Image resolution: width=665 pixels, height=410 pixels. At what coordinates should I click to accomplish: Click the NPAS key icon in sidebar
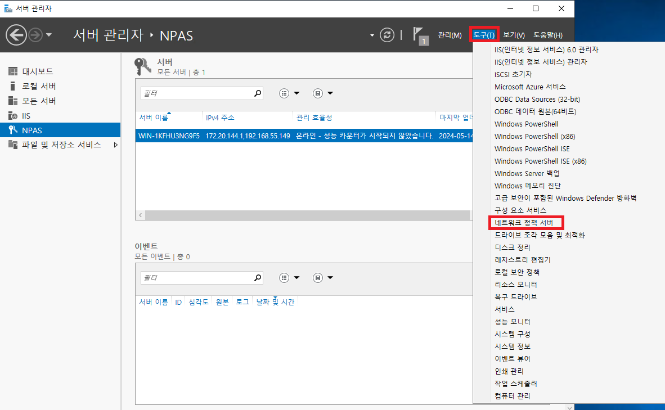[x=13, y=130]
